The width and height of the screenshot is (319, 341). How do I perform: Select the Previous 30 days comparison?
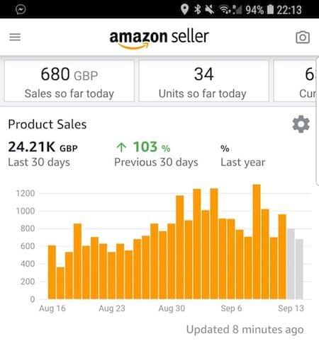point(156,154)
